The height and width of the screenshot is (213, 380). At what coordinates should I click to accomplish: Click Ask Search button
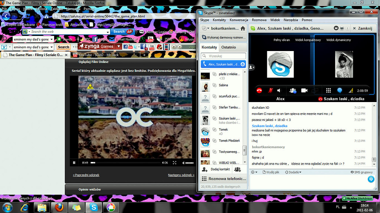(122, 32)
